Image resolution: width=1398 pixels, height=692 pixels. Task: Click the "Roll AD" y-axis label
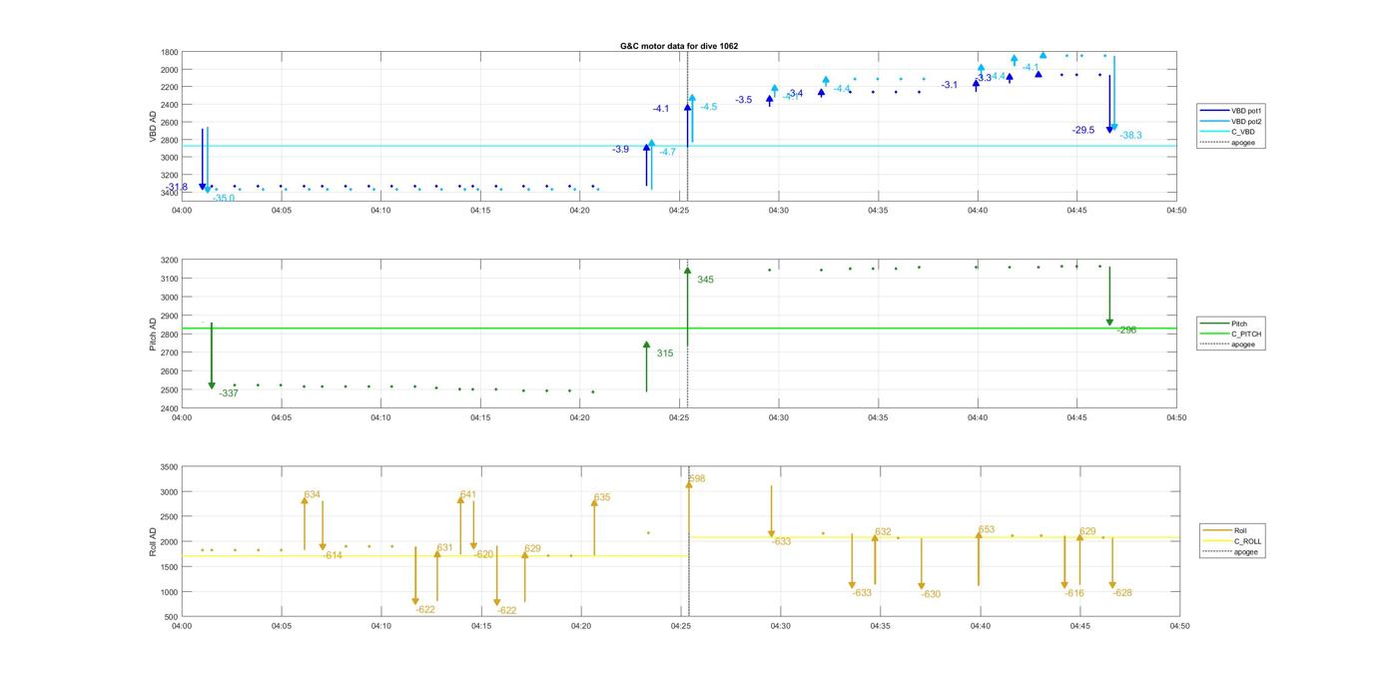(x=153, y=541)
